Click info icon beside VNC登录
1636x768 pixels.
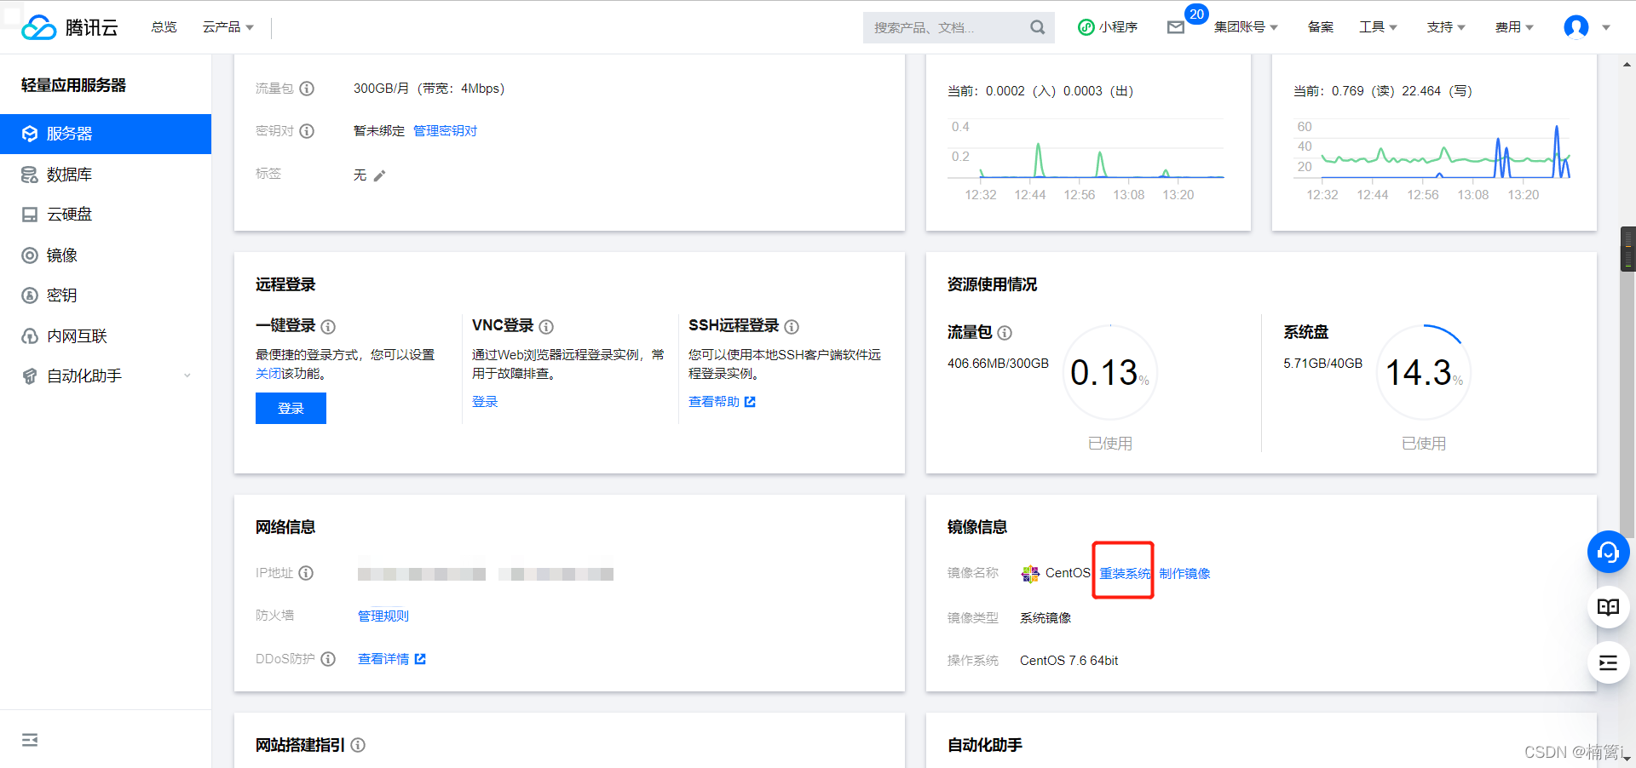pos(546,326)
